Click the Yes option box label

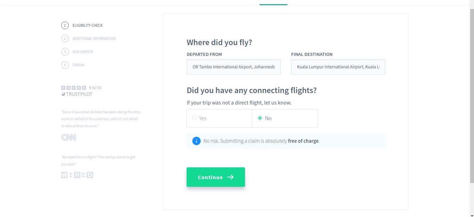203,118
